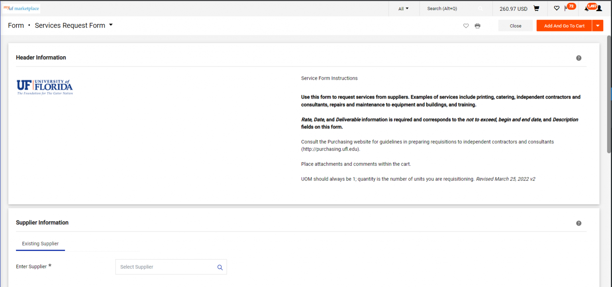Click the Close button on the form
612x287 pixels.
pos(515,25)
